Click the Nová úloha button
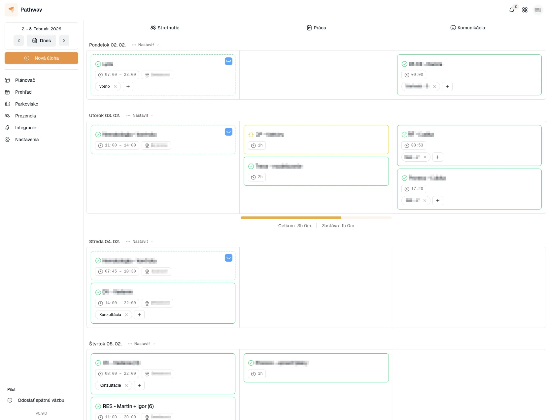 point(41,58)
